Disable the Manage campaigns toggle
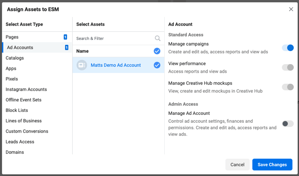This screenshot has width=299, height=176. point(288,48)
